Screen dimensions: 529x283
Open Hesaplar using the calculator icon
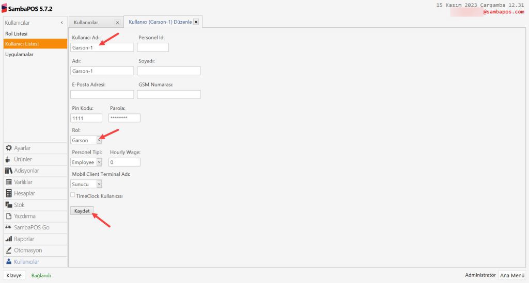click(x=9, y=193)
